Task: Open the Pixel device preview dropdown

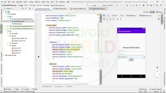Action: click(x=115, y=16)
